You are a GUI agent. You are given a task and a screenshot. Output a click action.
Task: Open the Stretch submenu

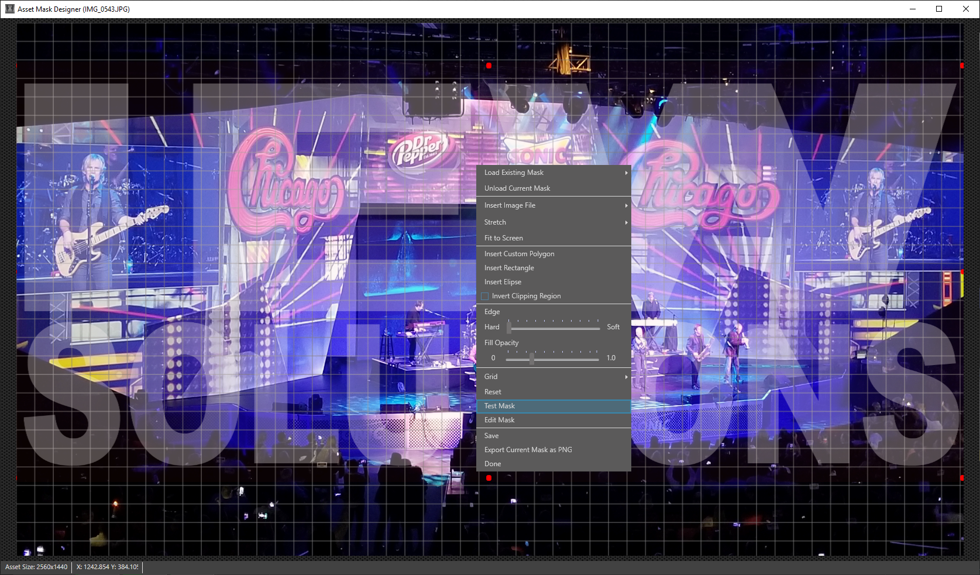[553, 222]
